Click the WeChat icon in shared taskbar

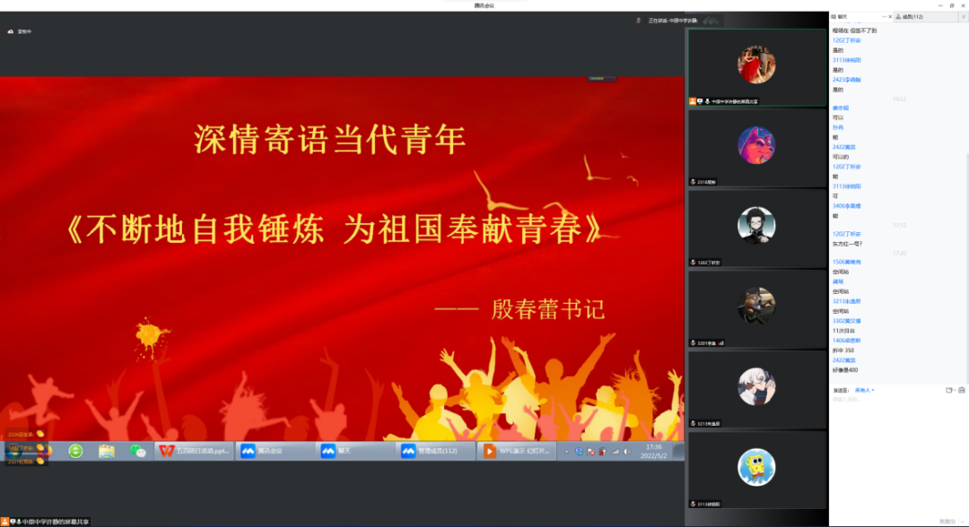137,451
